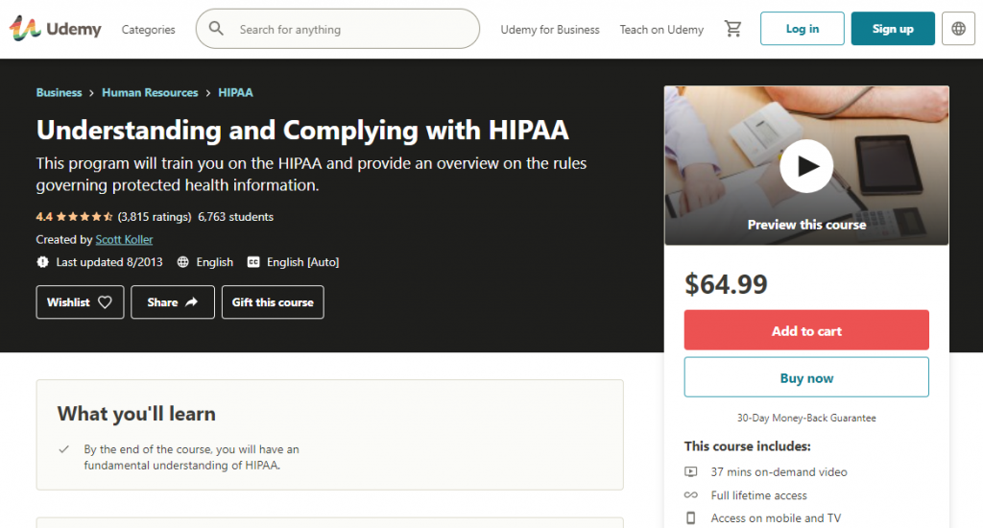Click the search magnifier icon
This screenshot has height=528, width=983.
click(x=216, y=29)
